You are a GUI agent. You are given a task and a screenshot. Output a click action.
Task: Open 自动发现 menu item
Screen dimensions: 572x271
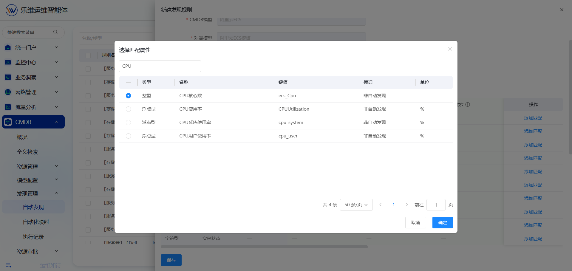[x=33, y=207]
